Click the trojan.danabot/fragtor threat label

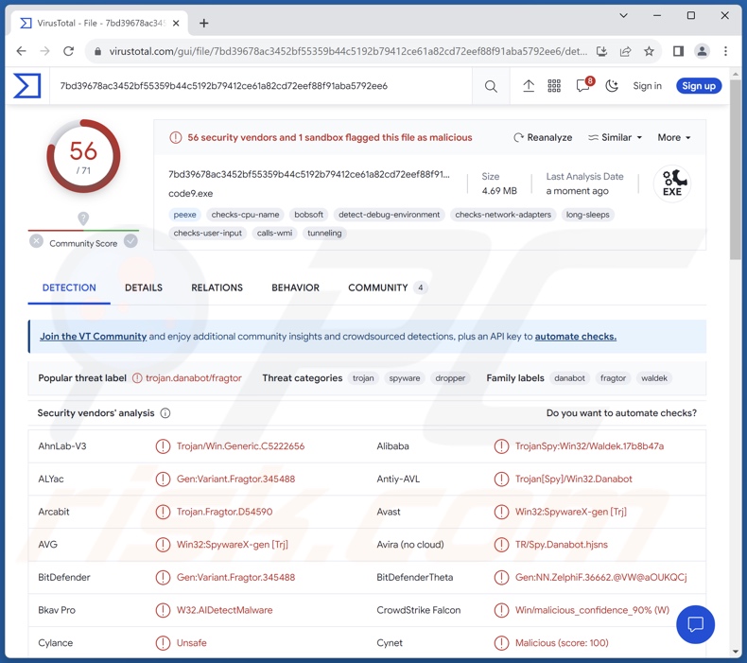[x=194, y=378]
